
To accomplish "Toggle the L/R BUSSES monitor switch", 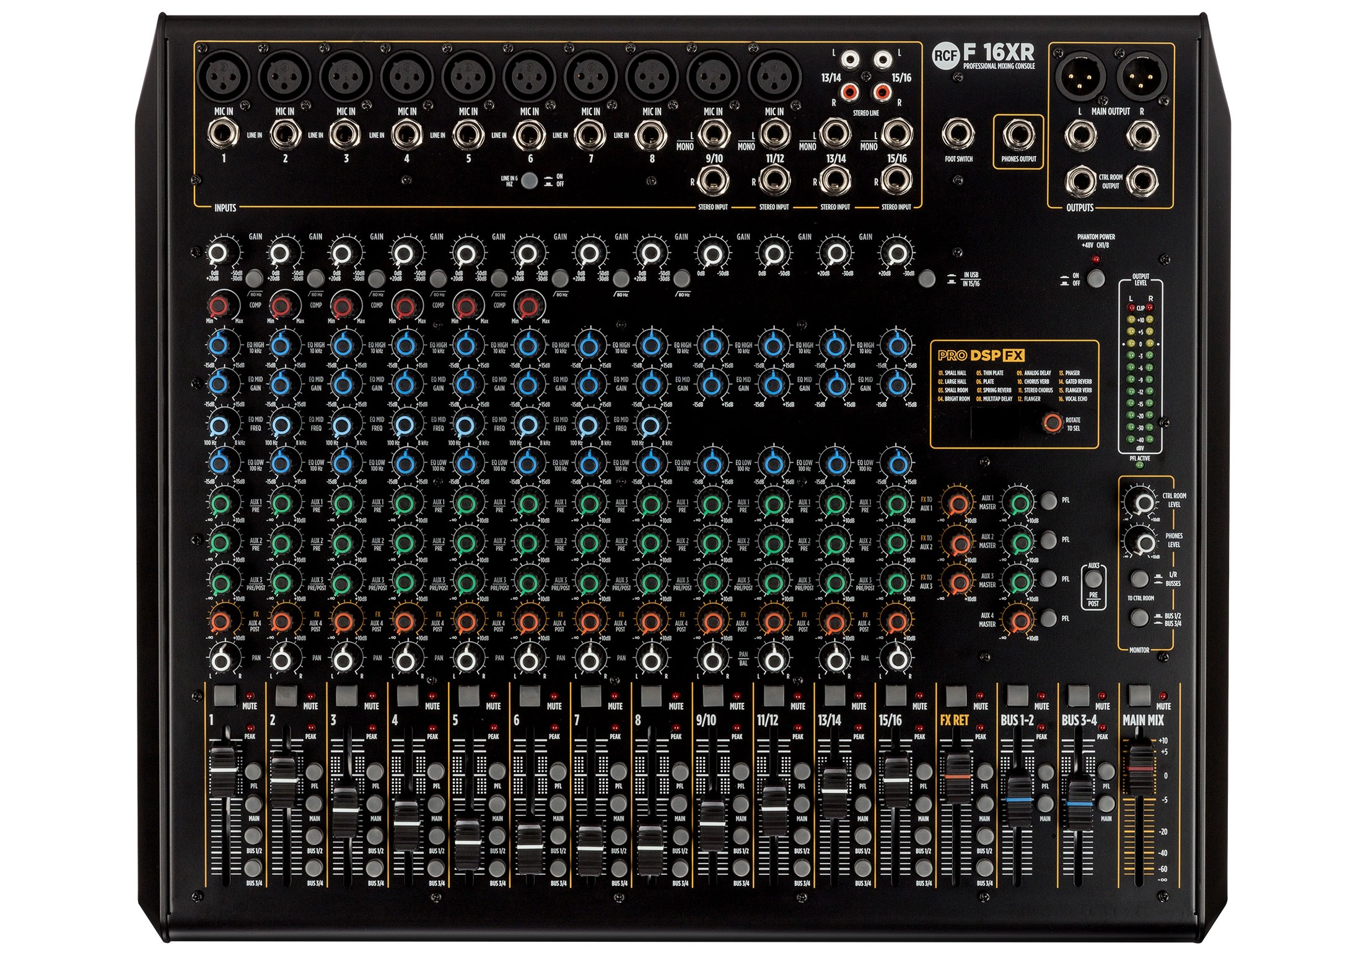I will point(1139,578).
